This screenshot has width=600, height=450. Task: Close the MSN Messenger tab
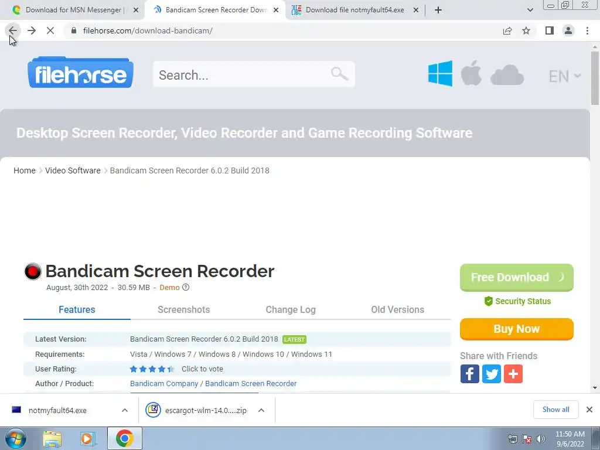coord(136,10)
